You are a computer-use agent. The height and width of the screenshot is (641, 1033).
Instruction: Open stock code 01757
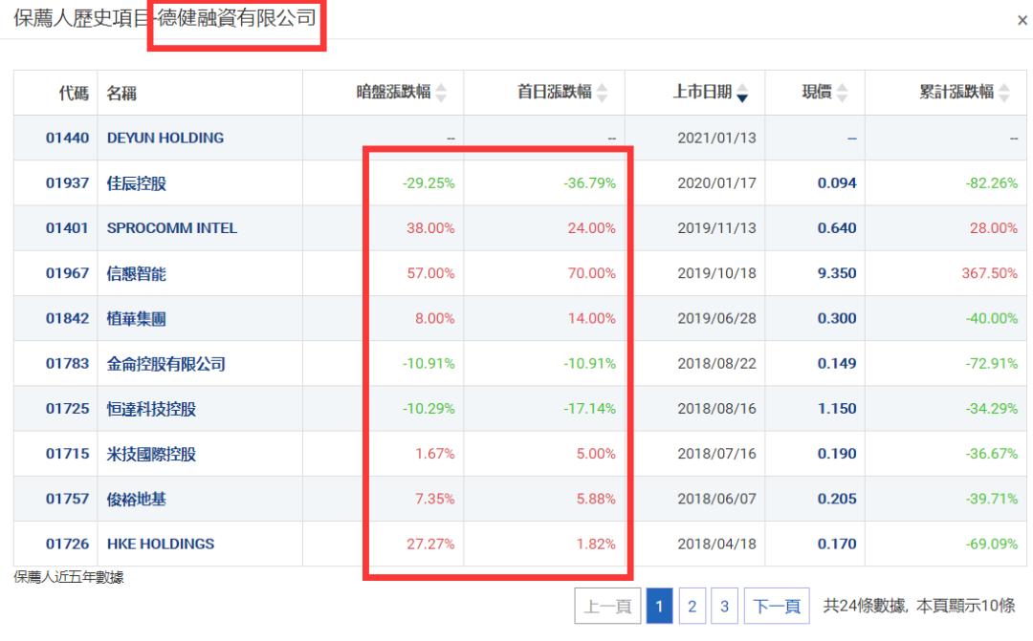(x=67, y=499)
